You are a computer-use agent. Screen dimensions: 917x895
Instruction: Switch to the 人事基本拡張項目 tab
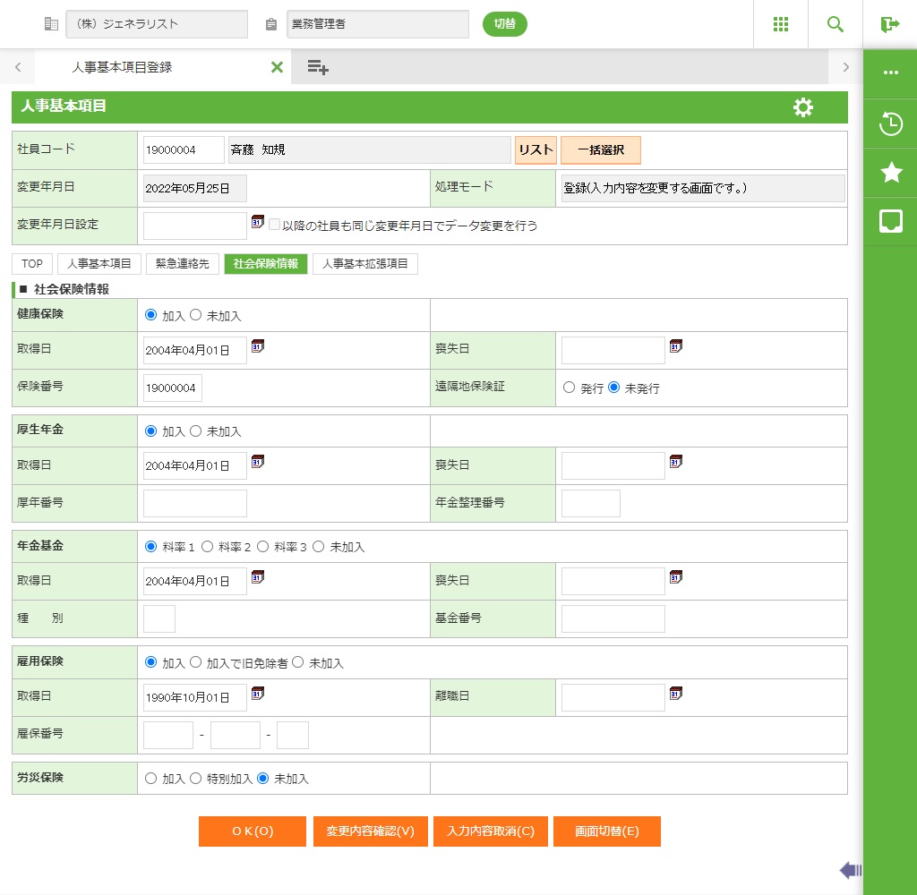click(x=364, y=264)
